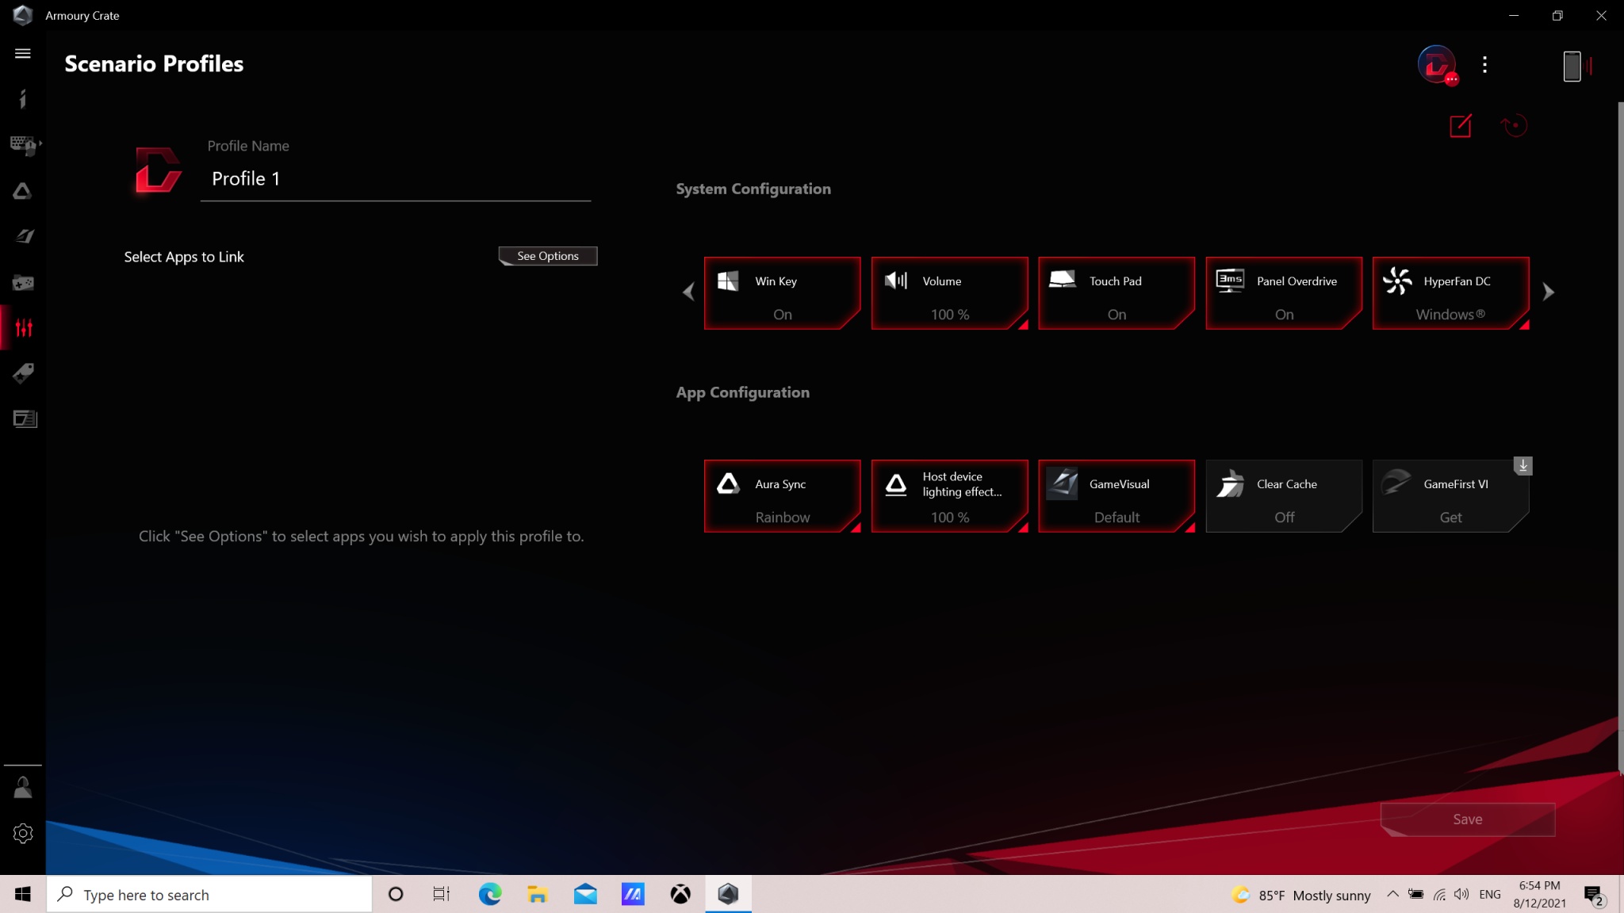Open the Aura Sync Rainbow tile

click(782, 496)
